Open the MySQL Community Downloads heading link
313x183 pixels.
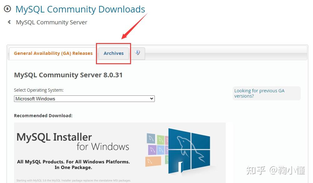(x=80, y=9)
